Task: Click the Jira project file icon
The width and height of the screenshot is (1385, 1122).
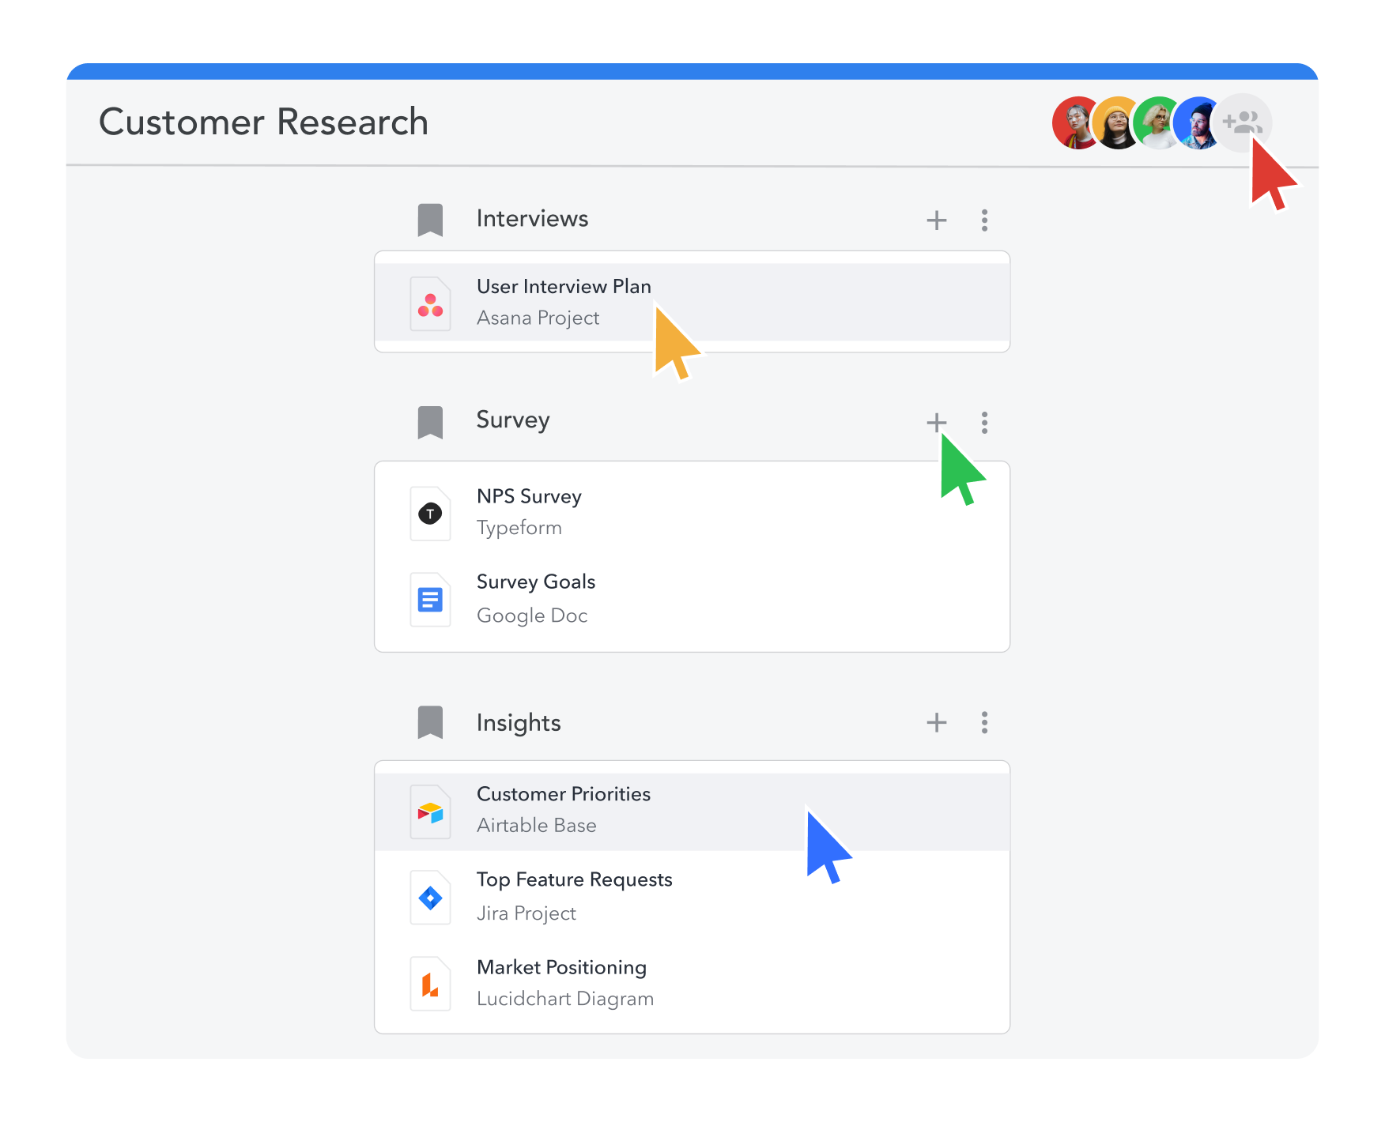Action: coord(430,898)
